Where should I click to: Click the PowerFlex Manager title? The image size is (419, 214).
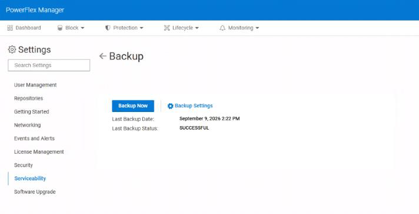tap(35, 10)
